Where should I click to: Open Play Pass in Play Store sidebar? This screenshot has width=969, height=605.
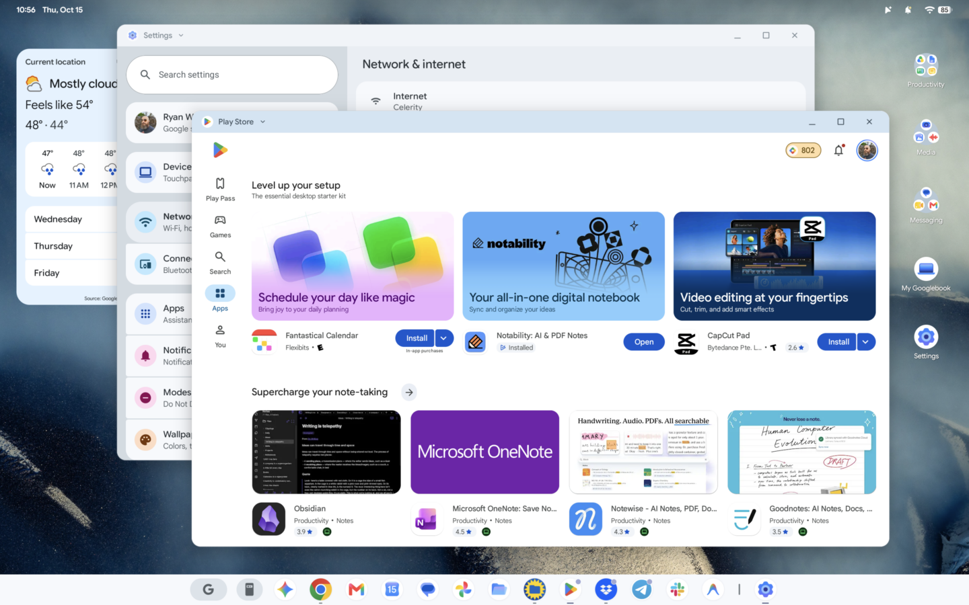point(220,189)
